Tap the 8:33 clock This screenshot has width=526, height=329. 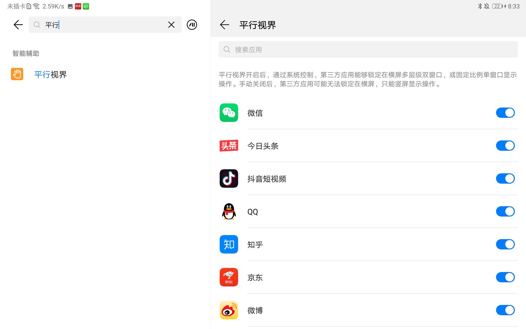point(514,6)
